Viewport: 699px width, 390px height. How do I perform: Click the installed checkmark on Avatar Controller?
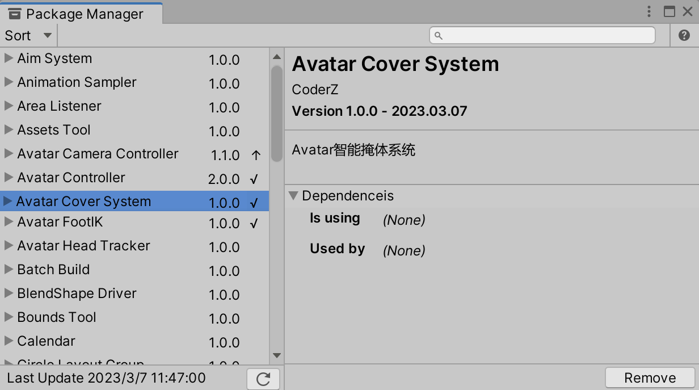click(x=254, y=179)
